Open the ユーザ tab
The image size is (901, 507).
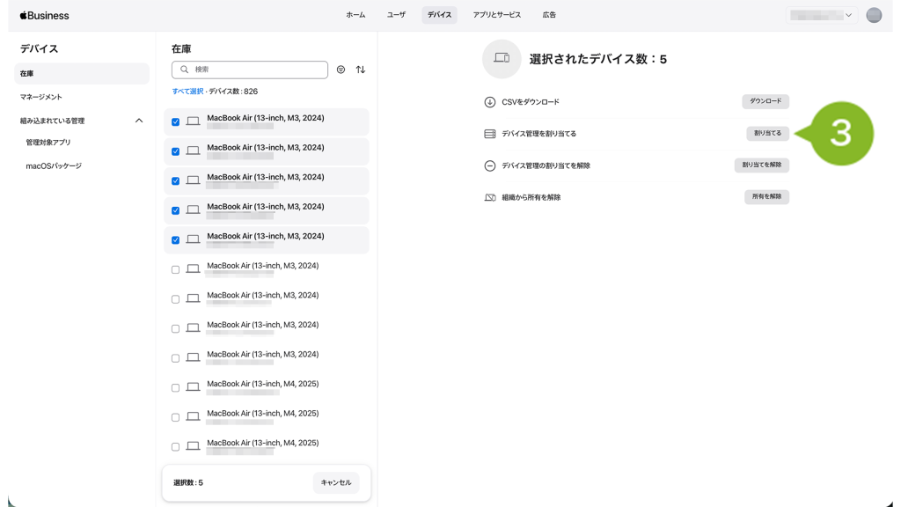396,15
